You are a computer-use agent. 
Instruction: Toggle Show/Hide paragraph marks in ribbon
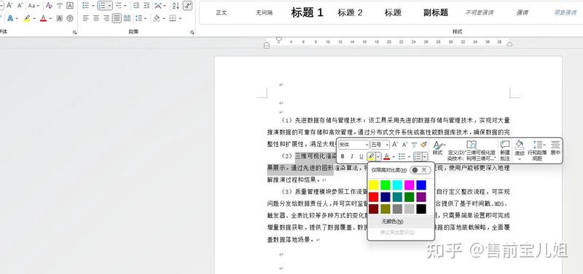tap(188, 6)
